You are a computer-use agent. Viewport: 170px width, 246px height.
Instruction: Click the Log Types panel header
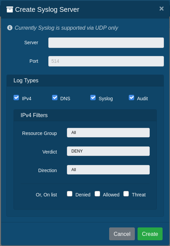85,81
